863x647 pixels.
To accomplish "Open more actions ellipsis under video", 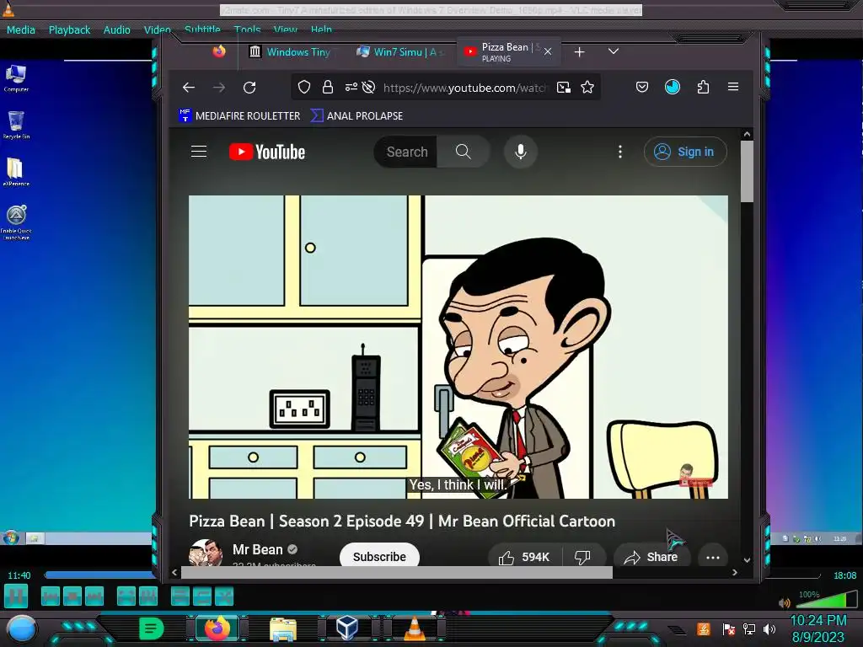I will click(713, 557).
